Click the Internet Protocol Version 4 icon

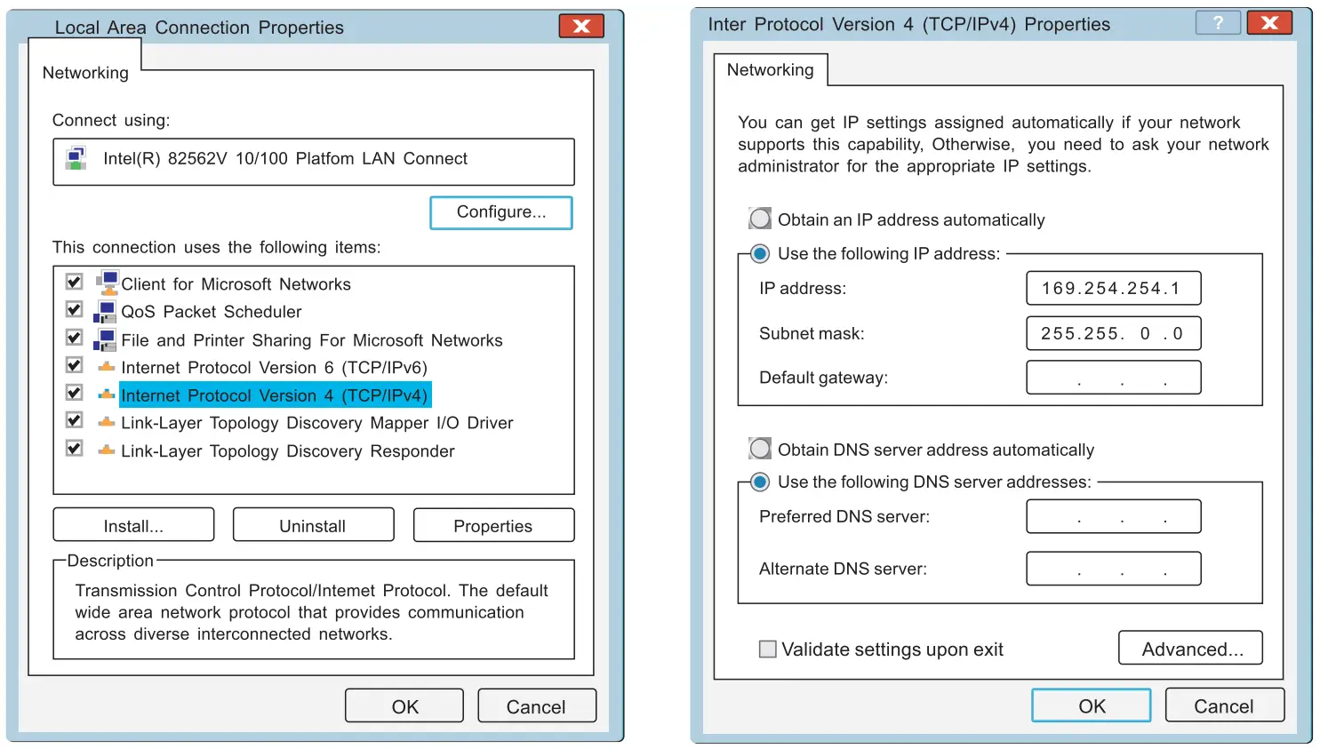click(x=107, y=394)
